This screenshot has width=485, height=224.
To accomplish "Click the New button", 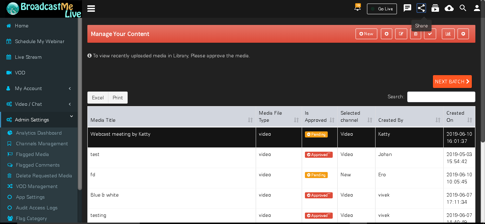I will [366, 34].
